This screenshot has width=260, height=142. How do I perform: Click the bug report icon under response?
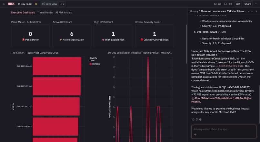click(x=200, y=120)
